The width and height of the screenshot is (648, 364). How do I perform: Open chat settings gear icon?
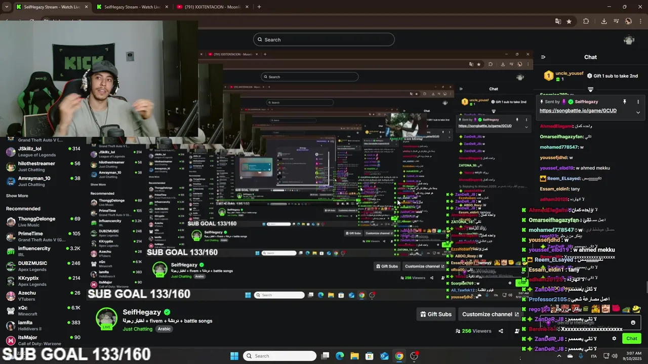point(614,339)
